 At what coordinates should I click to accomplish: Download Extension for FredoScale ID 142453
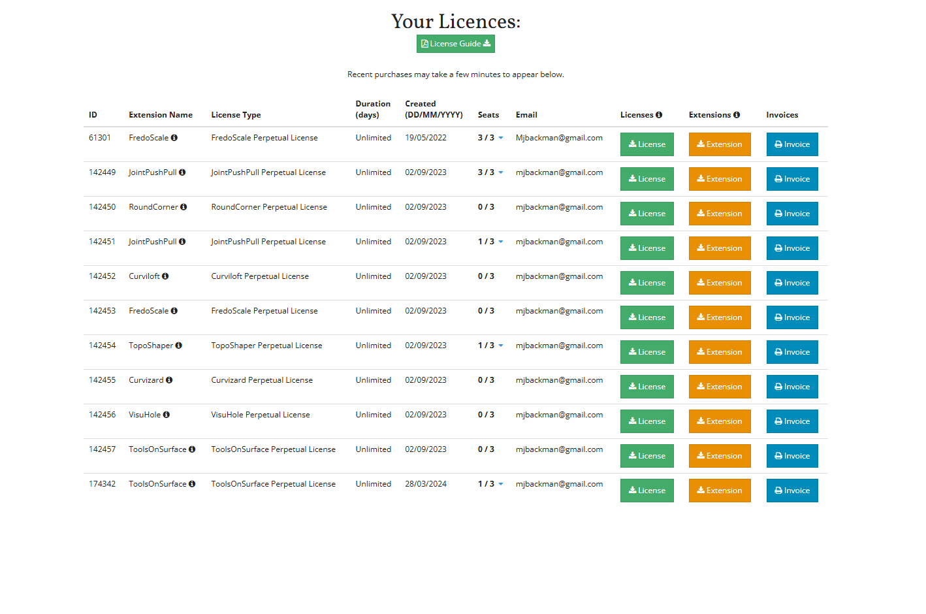pyautogui.click(x=720, y=317)
